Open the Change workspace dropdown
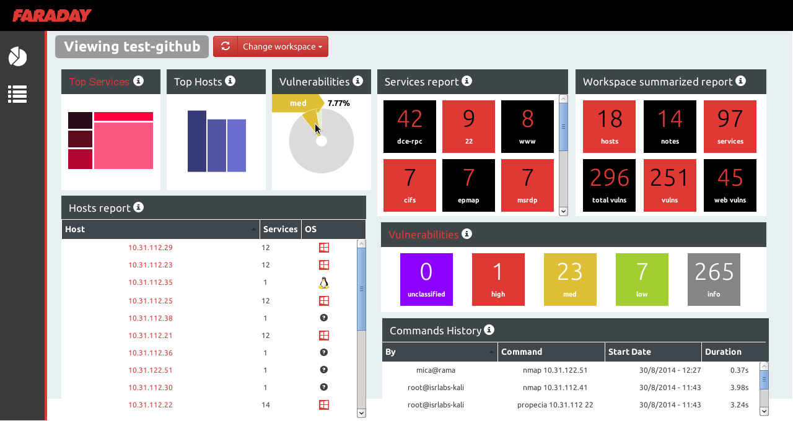793x421 pixels. [x=283, y=46]
